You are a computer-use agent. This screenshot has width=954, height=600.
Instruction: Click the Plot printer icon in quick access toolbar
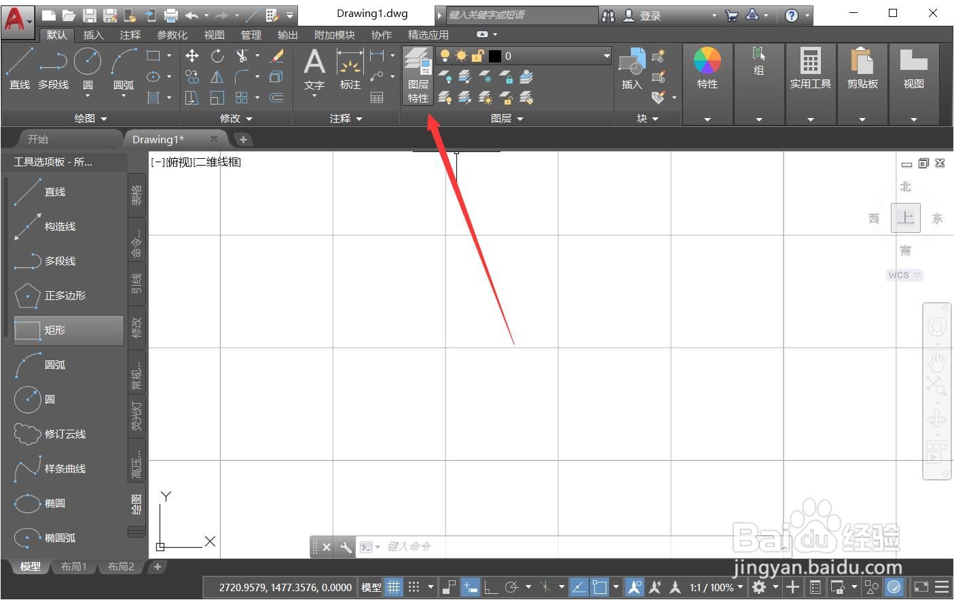tap(171, 15)
